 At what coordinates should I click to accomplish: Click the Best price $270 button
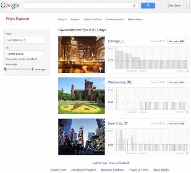point(177,41)
